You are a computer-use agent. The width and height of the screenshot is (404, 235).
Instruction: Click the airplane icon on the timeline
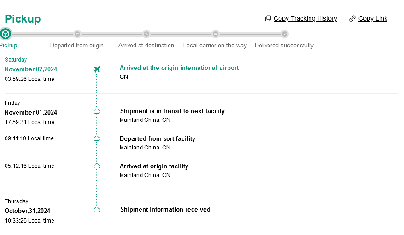97,69
